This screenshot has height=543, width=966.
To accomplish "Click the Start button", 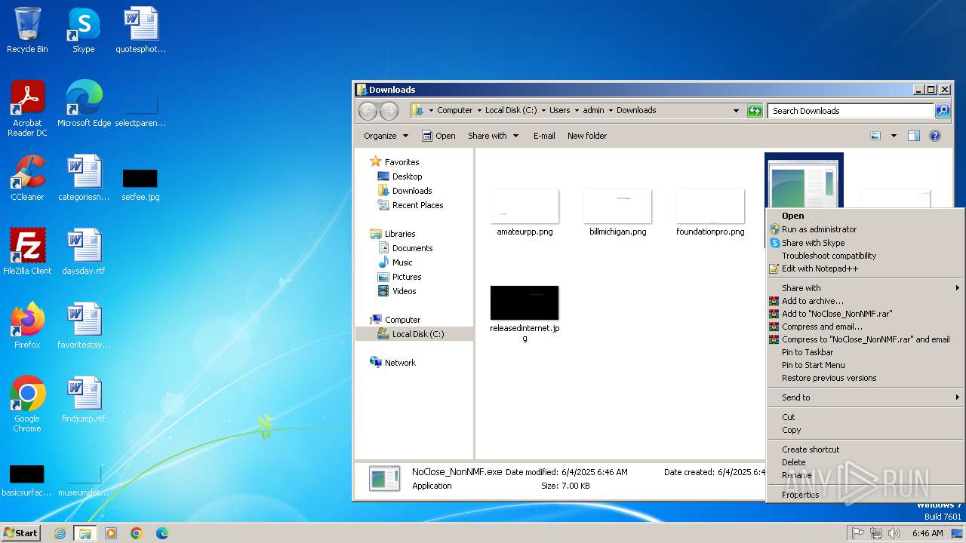I will (20, 533).
